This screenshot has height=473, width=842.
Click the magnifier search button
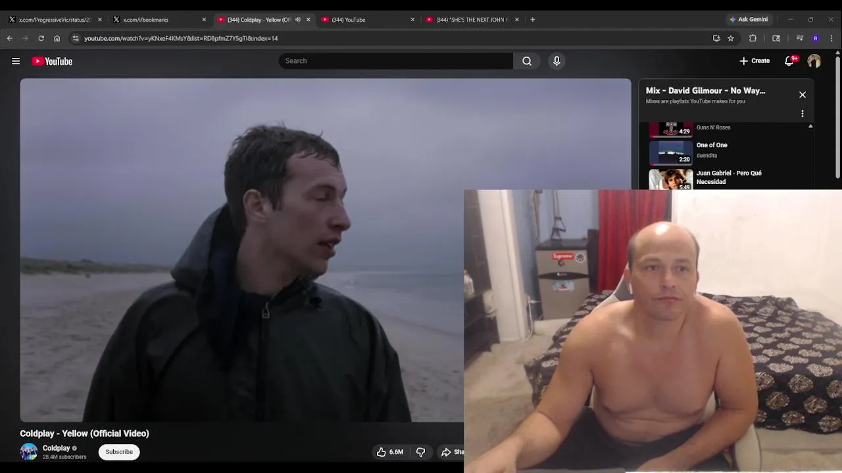[x=527, y=61]
